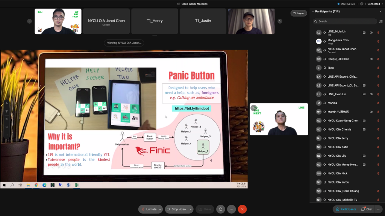Stop video with the camera button
Screen dimensions: 385x216
[177, 209]
